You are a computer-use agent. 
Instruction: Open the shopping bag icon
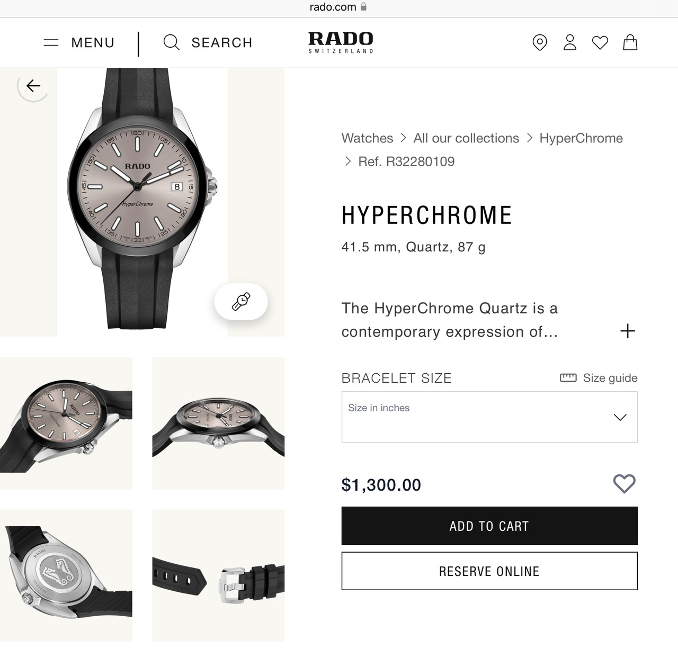click(x=630, y=42)
